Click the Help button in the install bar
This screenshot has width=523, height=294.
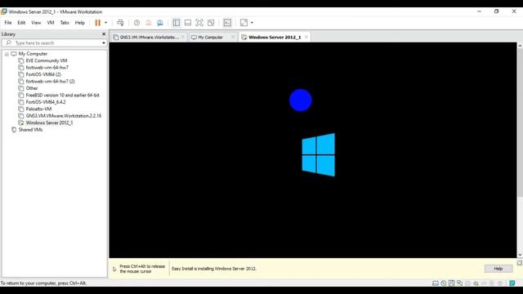coord(498,269)
